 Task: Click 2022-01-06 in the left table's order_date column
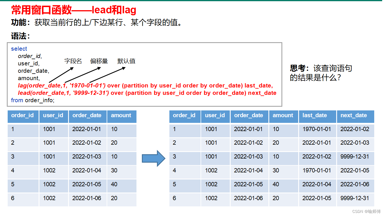(87, 198)
